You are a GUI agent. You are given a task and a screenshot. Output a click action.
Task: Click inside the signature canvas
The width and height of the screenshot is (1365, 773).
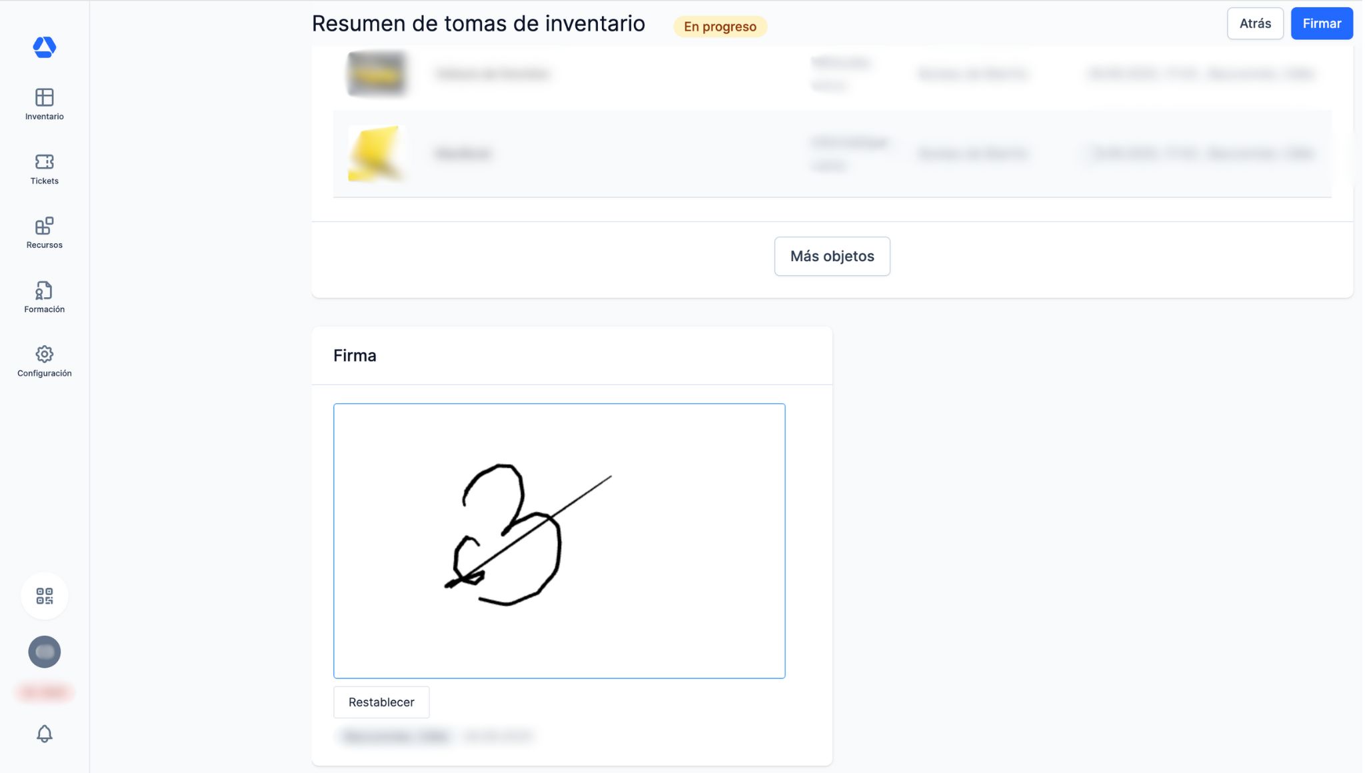tap(559, 541)
